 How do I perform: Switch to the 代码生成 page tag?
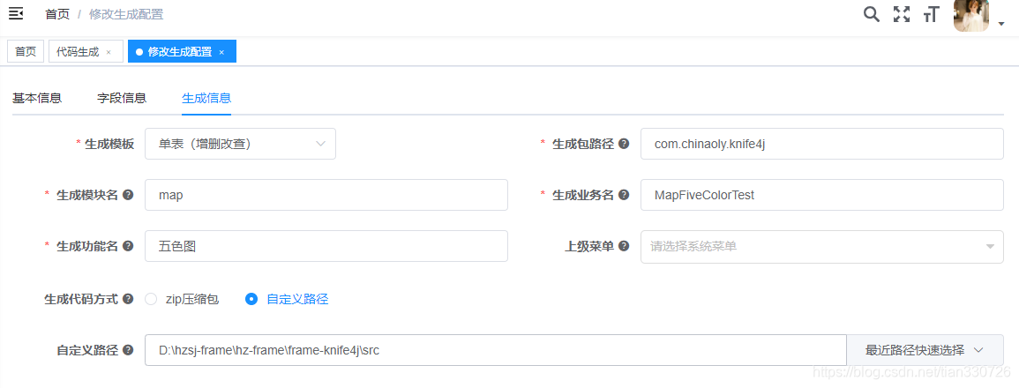[86, 52]
